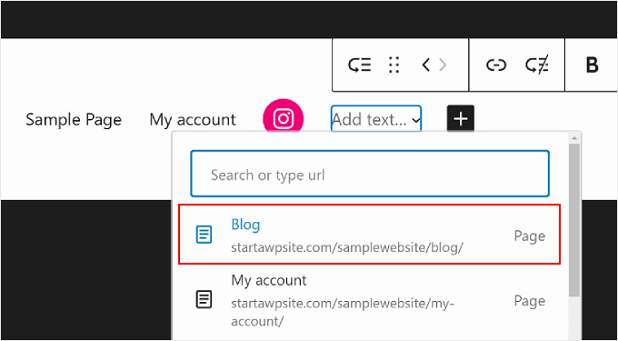
Task: Grab the block drag handle icon
Action: coord(394,65)
